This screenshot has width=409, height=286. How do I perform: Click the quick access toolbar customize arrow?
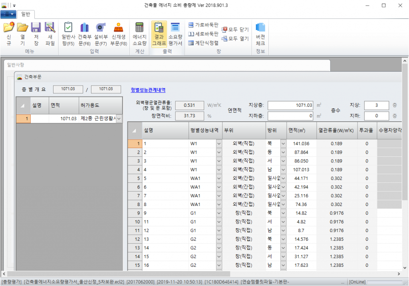tap(14, 6)
